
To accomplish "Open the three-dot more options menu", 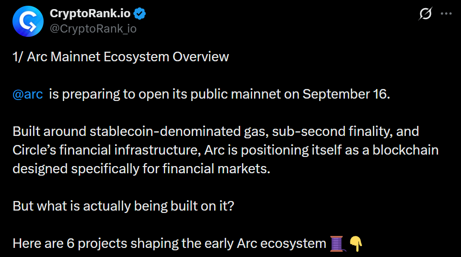I will click(446, 13).
